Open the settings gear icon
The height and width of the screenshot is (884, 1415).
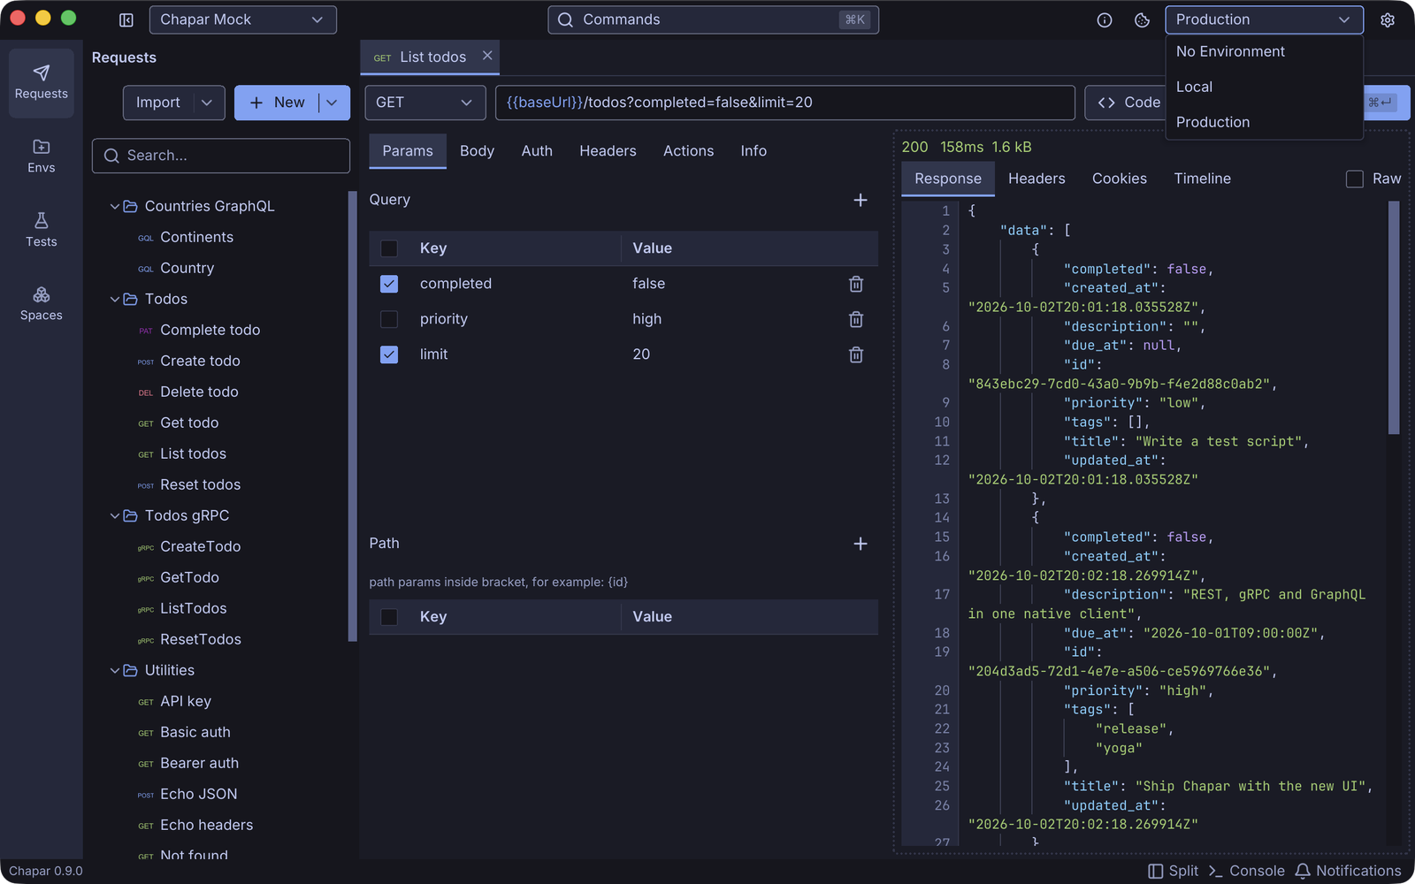1388,19
